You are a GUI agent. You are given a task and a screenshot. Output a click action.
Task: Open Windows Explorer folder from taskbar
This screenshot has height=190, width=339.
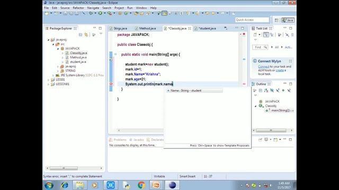click(80, 185)
